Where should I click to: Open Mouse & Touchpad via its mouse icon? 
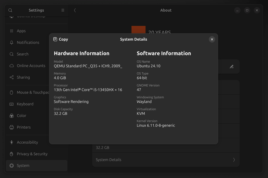[x=12, y=92]
